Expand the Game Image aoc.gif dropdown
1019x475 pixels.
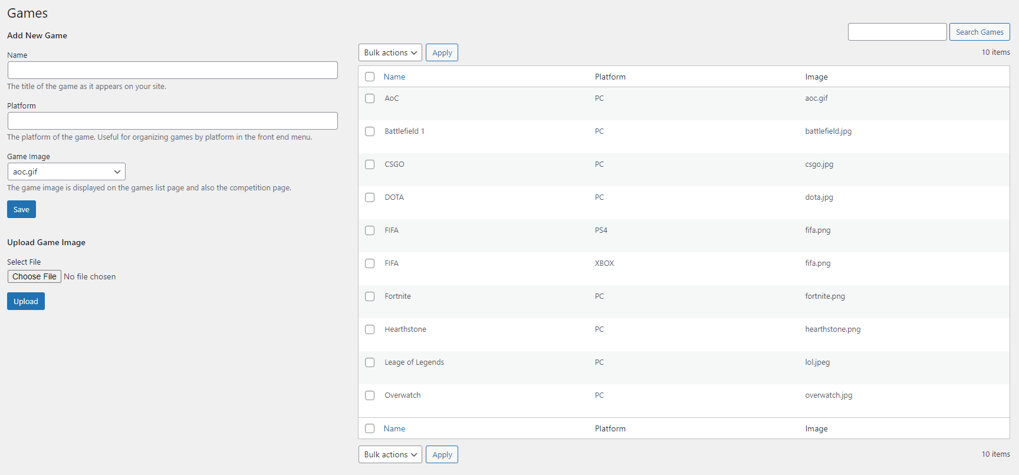pos(67,171)
